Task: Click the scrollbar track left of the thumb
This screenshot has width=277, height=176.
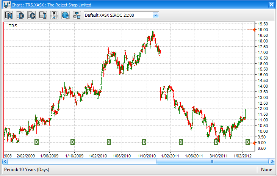Action: tap(82, 161)
